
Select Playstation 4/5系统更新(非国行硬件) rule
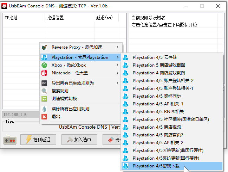(172, 150)
